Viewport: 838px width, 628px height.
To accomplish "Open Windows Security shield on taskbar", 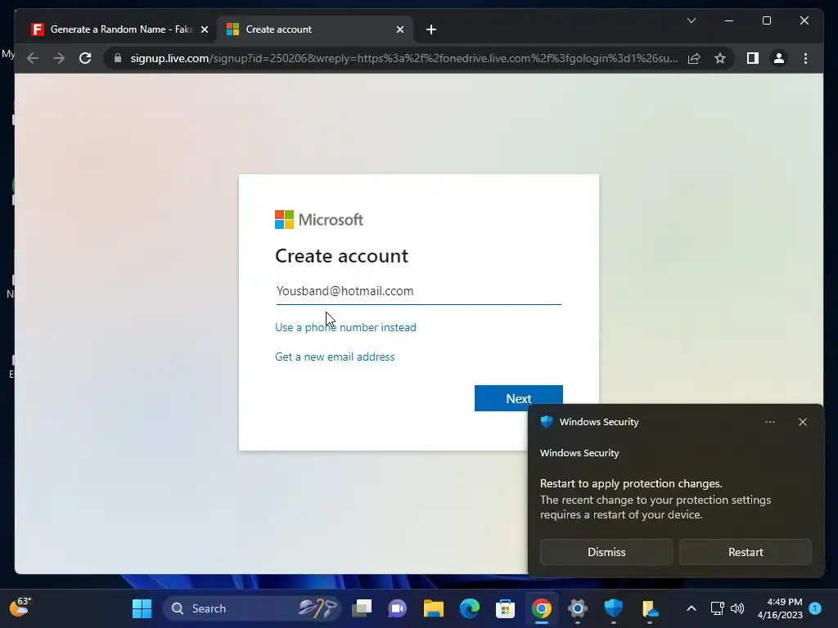I will (613, 608).
